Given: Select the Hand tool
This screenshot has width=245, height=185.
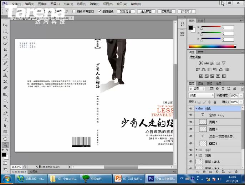Looking at the screenshot, I should point(5,138).
